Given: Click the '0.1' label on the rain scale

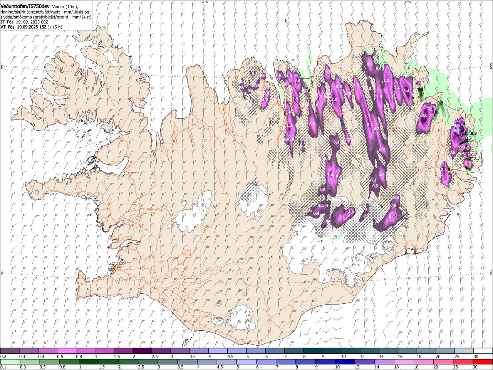Looking at the screenshot, I should coord(3,367).
